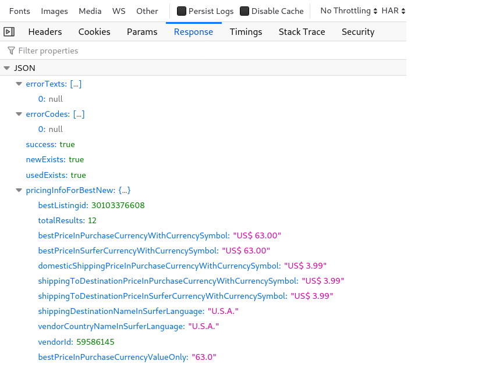Filter requests by Media
The image size is (489, 368).
pos(90,11)
